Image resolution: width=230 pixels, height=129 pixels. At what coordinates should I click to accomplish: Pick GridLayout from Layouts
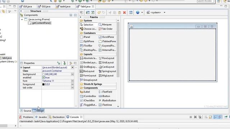[106, 63]
